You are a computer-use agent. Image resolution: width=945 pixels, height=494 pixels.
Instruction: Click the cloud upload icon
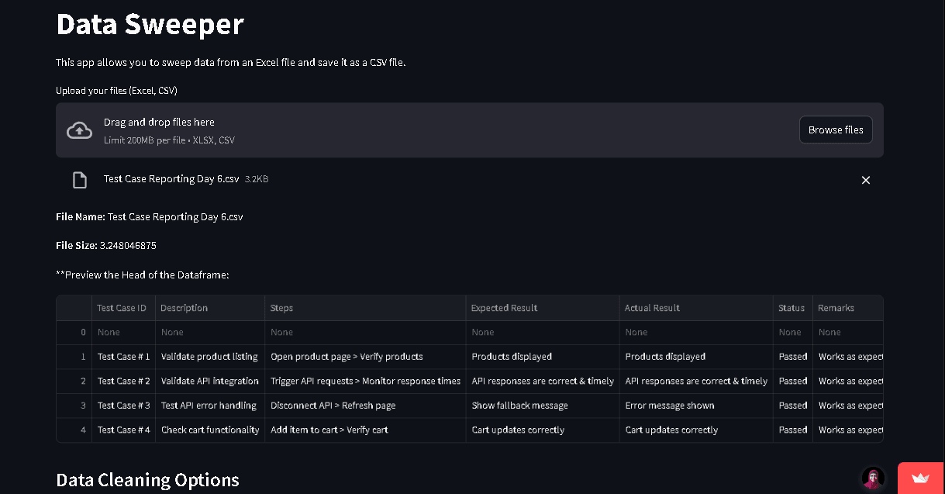79,130
